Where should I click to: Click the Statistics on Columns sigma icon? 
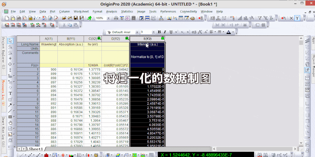tap(213, 18)
